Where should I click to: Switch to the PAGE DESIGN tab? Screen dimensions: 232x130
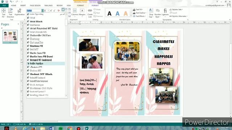tap(35, 5)
